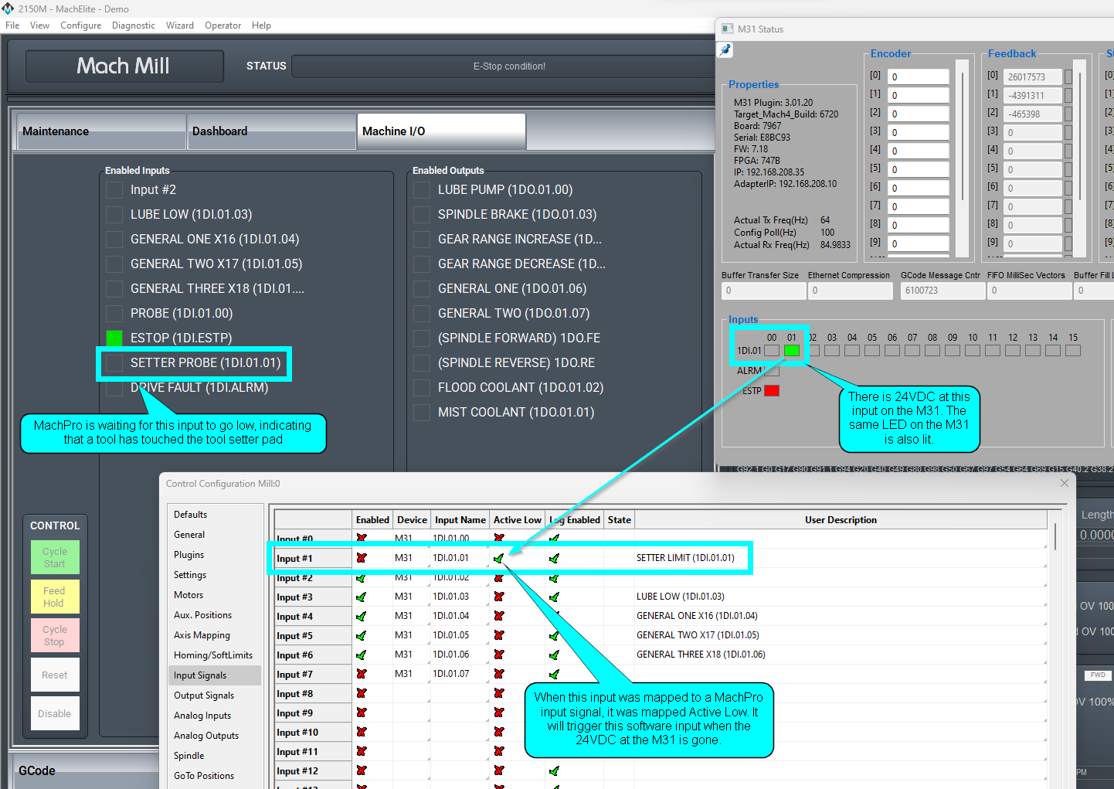The image size is (1114, 789).
Task: Click the green ESTOP (1DI.ESTP) indicator
Action: (x=114, y=338)
